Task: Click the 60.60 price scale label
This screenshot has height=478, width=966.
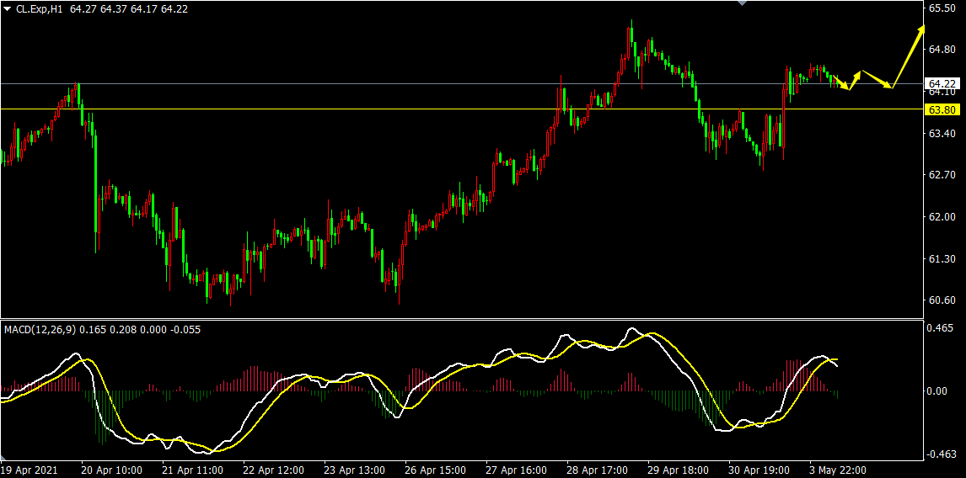Action: click(942, 300)
